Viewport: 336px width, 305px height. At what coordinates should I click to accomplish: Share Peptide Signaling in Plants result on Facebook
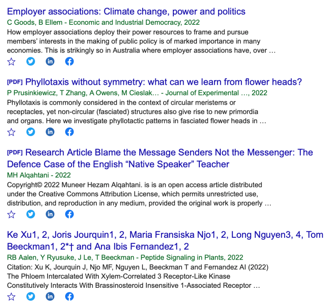click(x=69, y=297)
